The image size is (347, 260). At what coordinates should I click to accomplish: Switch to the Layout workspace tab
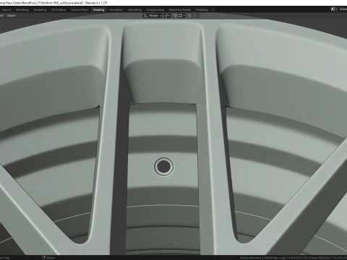tap(7, 10)
